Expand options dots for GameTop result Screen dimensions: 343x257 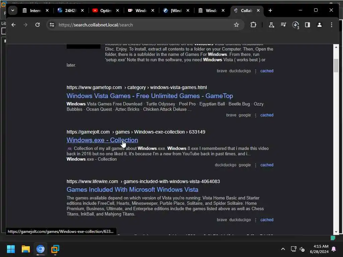256,115
